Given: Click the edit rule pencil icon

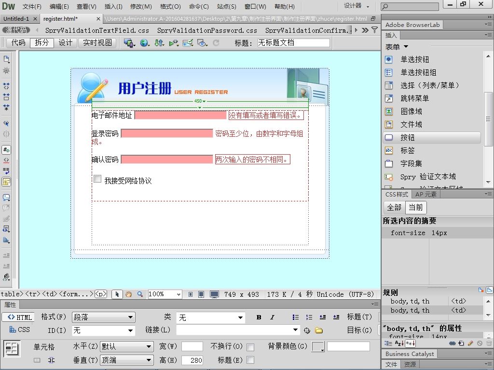Looking at the screenshot, I should click(x=470, y=343).
